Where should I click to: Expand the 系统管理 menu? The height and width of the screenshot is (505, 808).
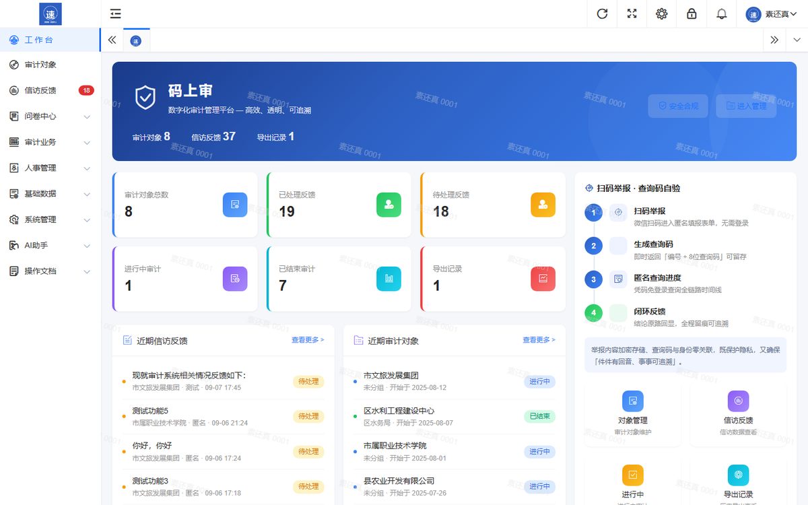click(50, 220)
